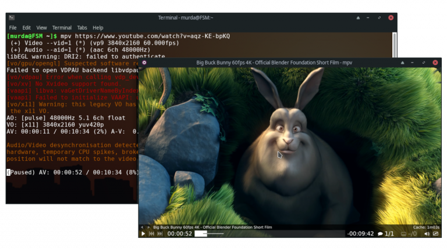Minimize the Terminal window
This screenshot has width=447, height=249.
tap(368, 17)
